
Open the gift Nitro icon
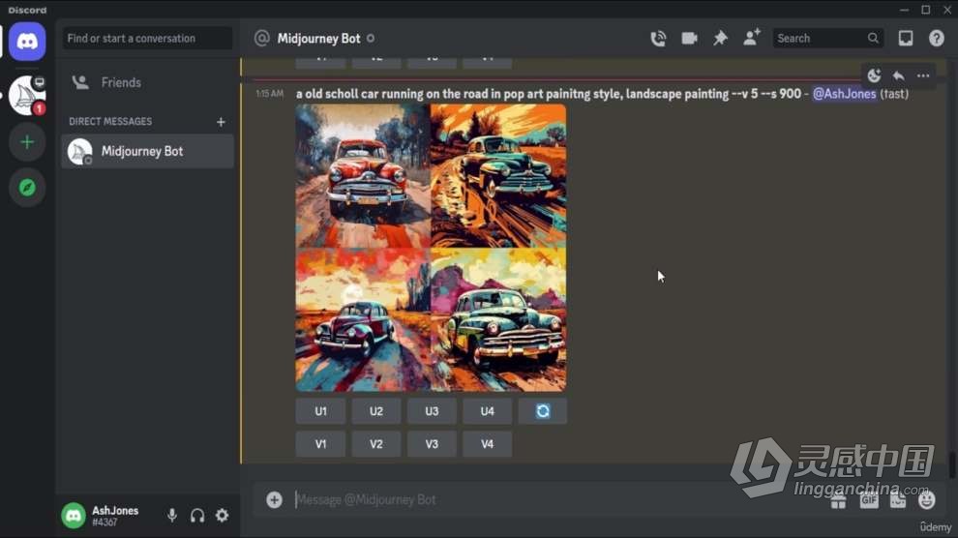(838, 501)
